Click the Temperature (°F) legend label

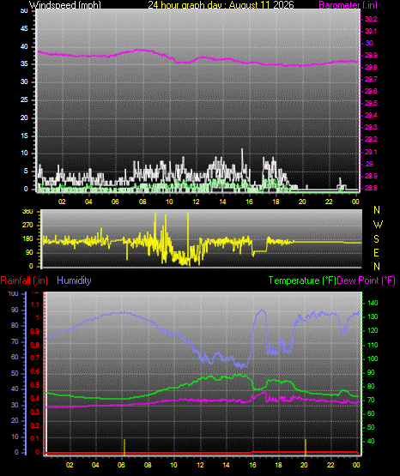coord(302,280)
